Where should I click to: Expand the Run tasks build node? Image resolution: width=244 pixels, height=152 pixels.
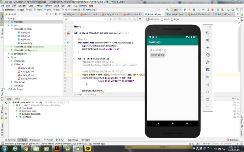point(16,117)
